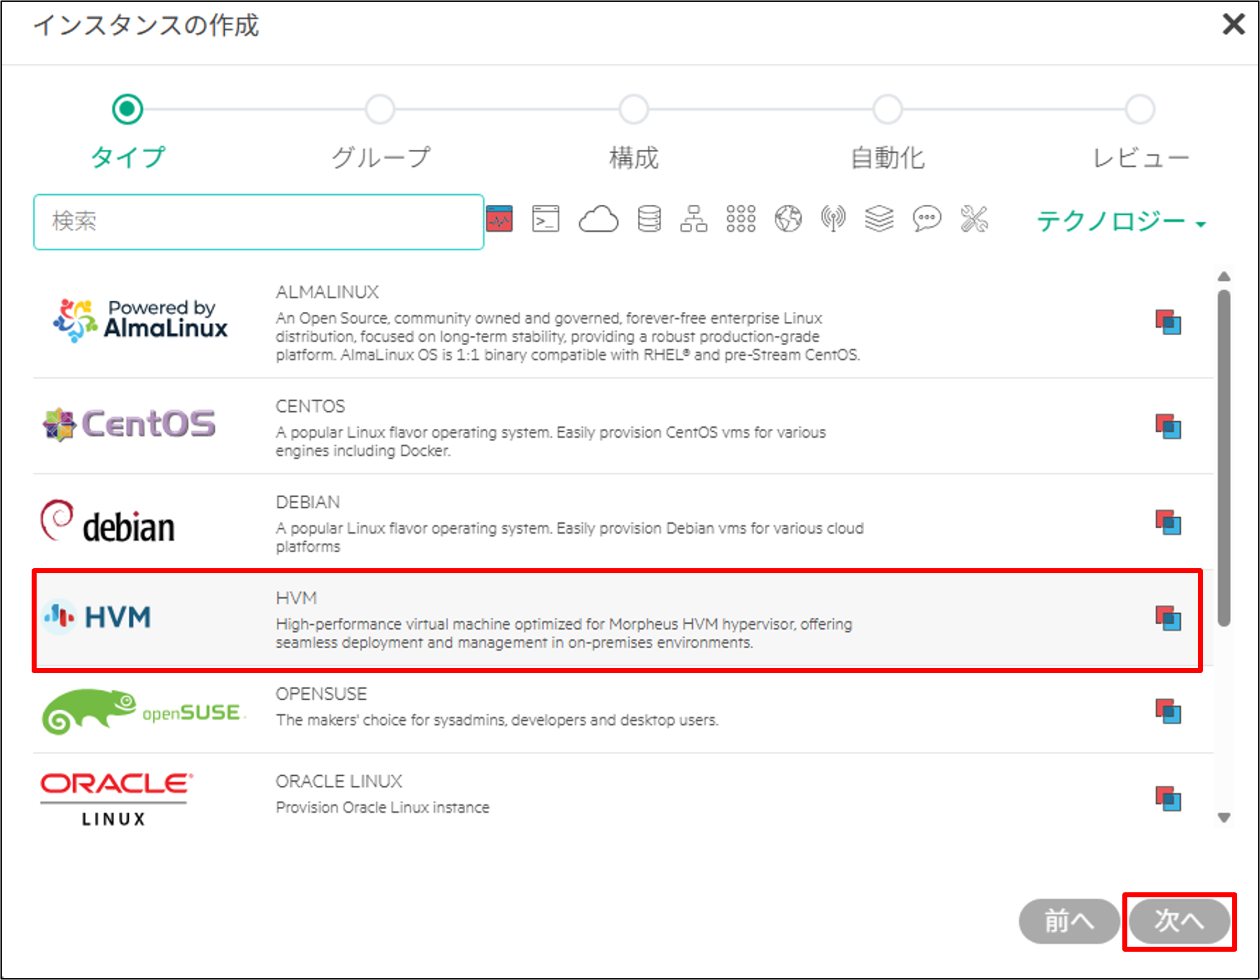Click the scrollbar up arrow

click(x=1224, y=276)
